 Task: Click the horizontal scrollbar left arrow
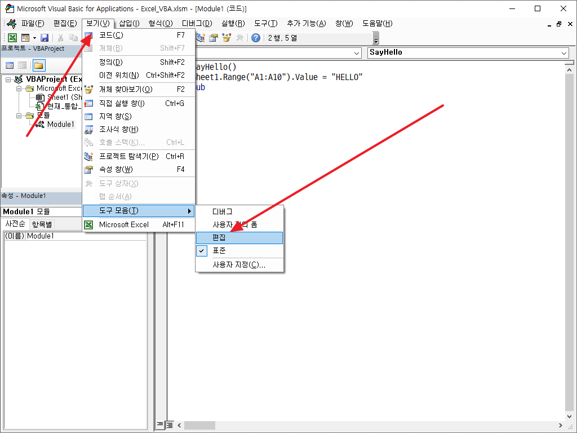point(179,425)
